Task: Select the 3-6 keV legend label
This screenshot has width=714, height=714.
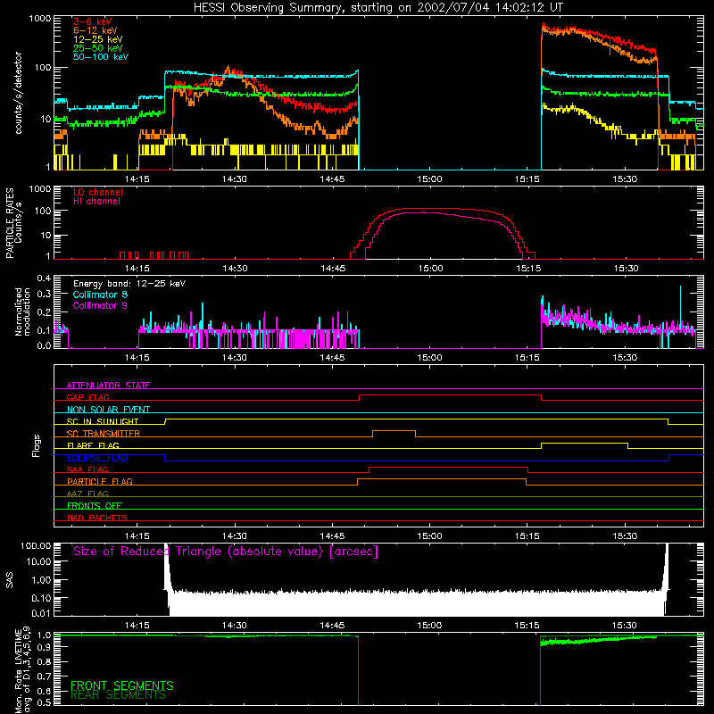Action: pos(93,21)
